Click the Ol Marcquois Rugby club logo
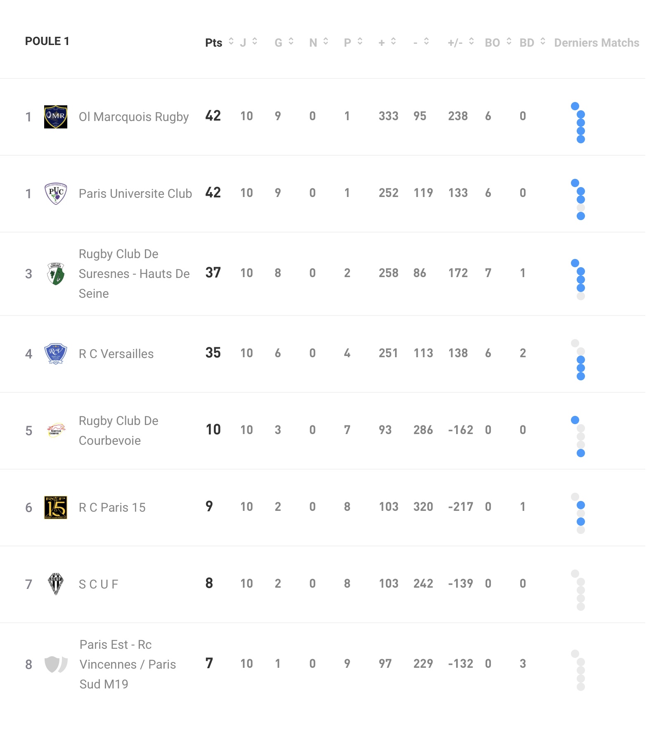Image resolution: width=670 pixels, height=738 pixels. click(x=56, y=117)
